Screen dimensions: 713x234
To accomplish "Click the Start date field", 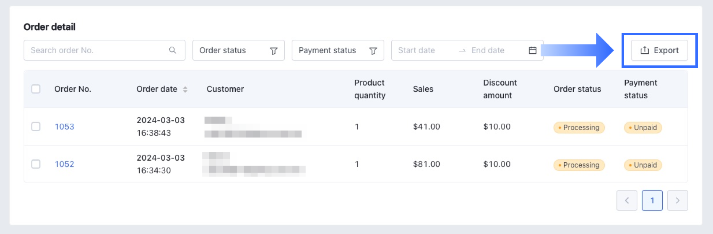I will pos(422,50).
